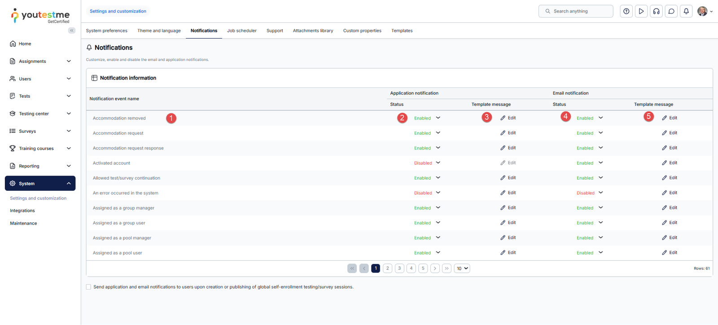Switch to the Job scheduler tab
718x325 pixels.
pyautogui.click(x=241, y=31)
